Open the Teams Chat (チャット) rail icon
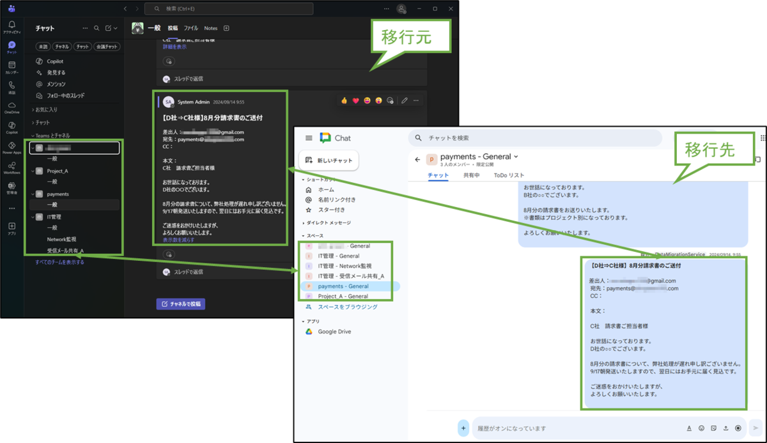The height and width of the screenshot is (443, 767). (12, 47)
